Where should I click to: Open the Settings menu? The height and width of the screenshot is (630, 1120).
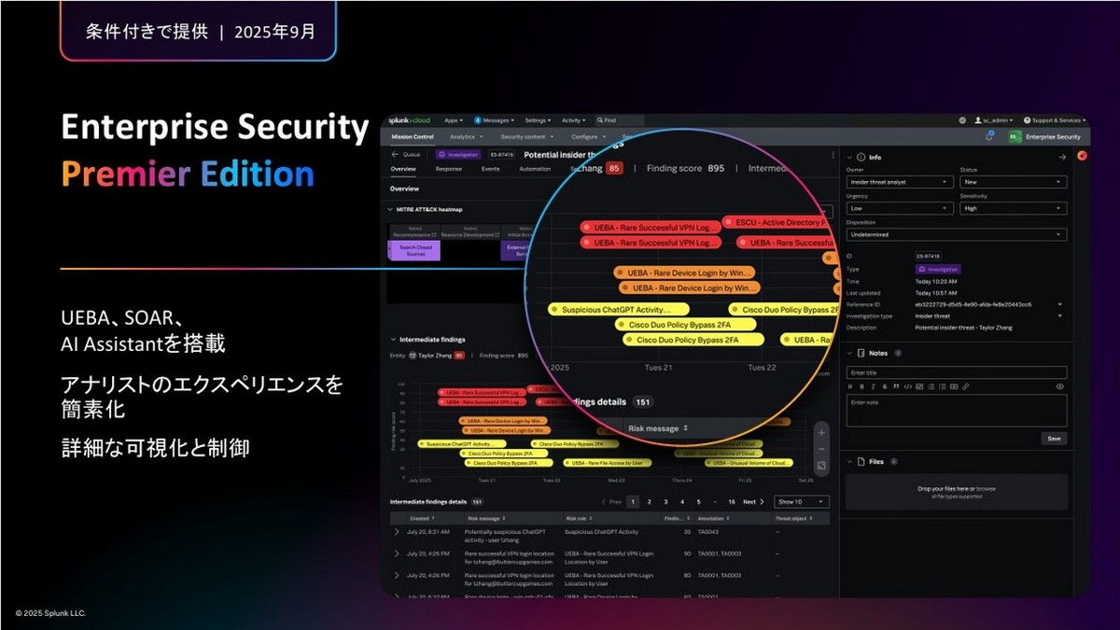(538, 120)
